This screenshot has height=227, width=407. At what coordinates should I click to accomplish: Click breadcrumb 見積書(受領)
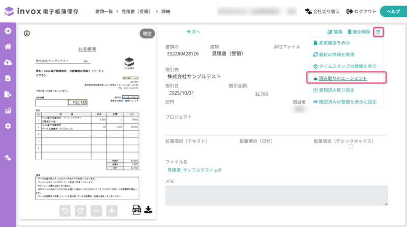click(137, 11)
